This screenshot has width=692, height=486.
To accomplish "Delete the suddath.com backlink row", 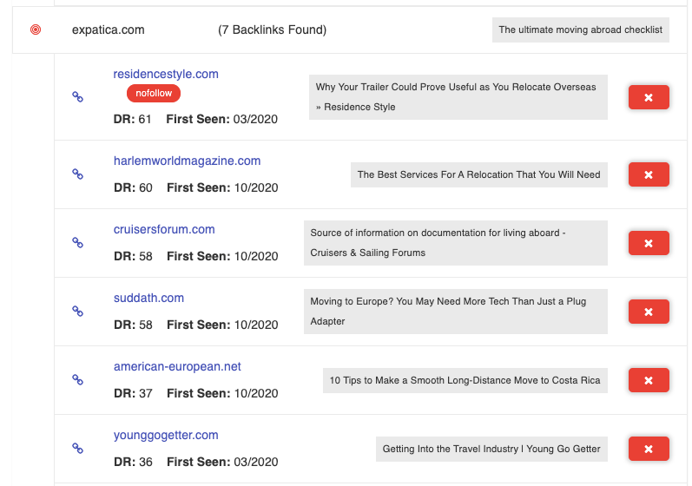I will click(648, 311).
